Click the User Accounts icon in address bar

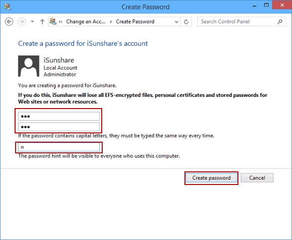tap(52, 22)
